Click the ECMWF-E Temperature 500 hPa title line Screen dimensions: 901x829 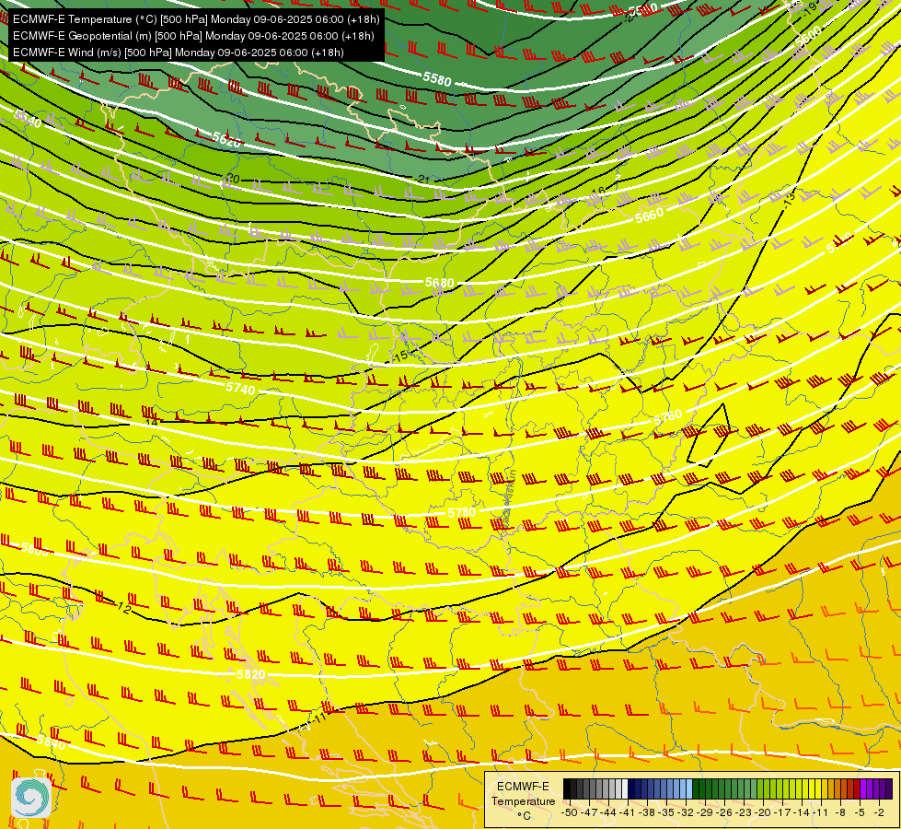(x=196, y=19)
